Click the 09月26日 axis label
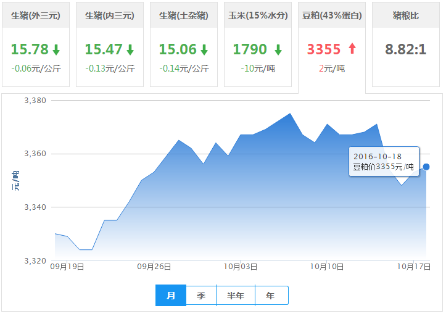This screenshot has height=316, width=446. coord(154,267)
